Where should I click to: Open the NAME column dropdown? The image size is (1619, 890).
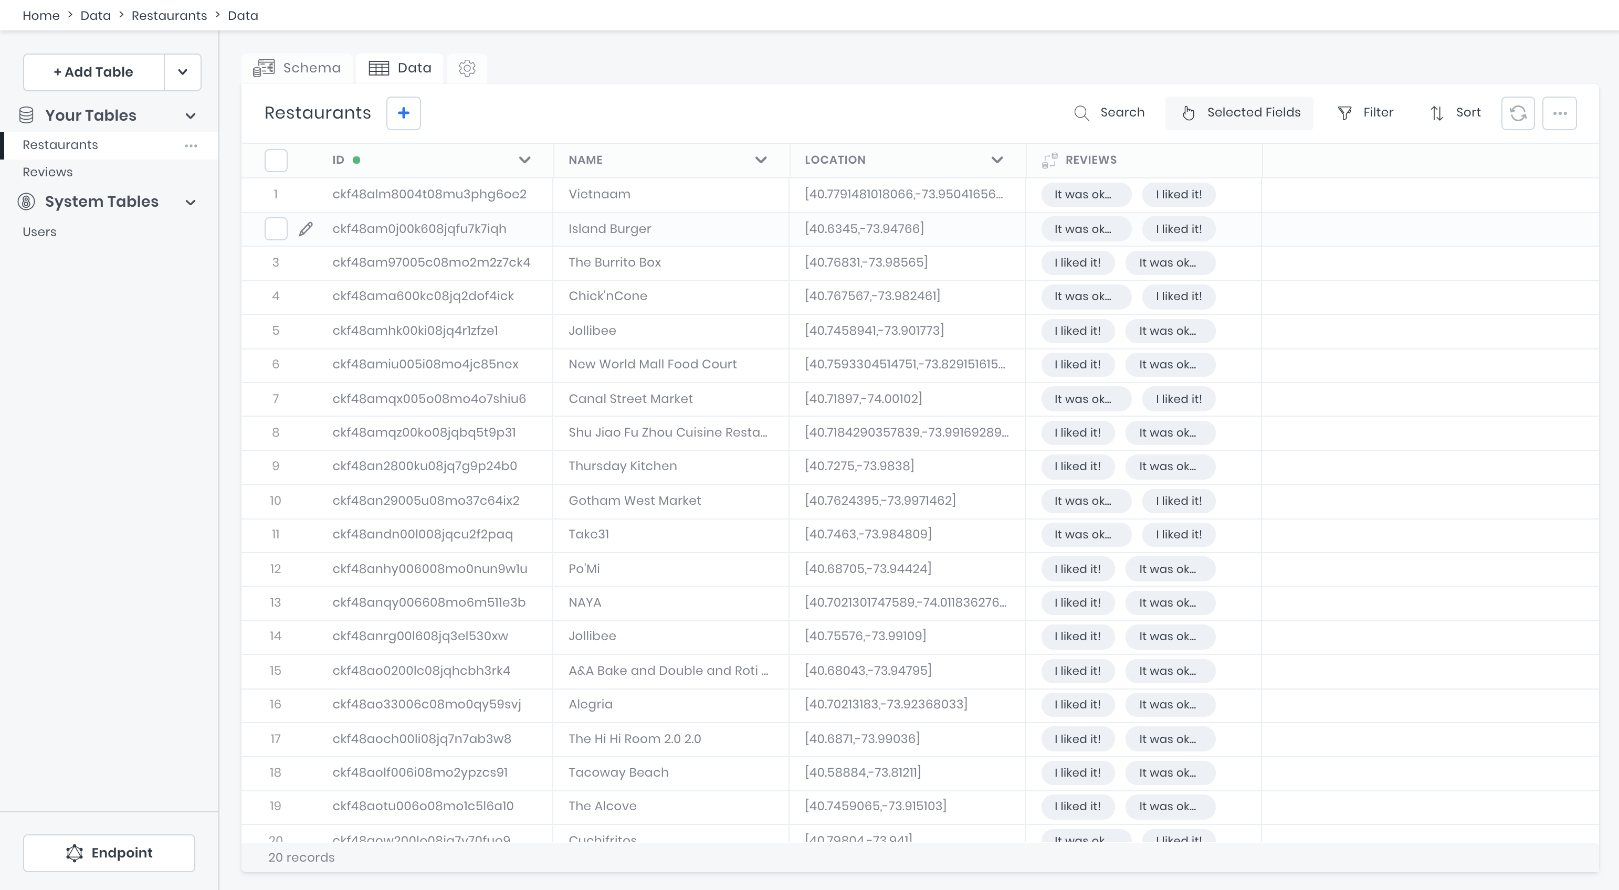point(761,160)
